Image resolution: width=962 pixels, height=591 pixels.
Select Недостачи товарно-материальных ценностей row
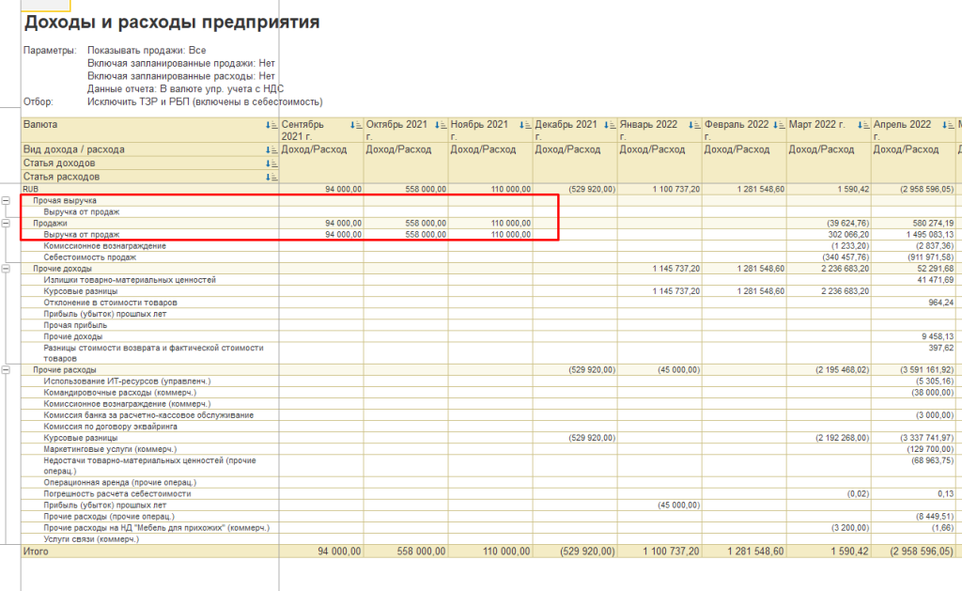149,466
